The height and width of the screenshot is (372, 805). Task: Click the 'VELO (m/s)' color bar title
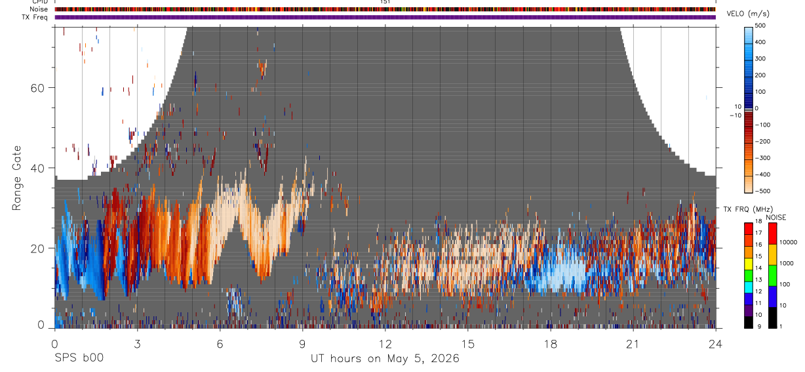point(749,14)
